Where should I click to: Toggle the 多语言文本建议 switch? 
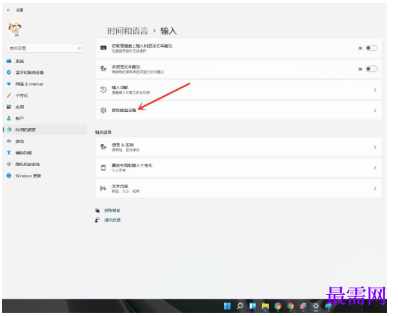click(x=372, y=69)
